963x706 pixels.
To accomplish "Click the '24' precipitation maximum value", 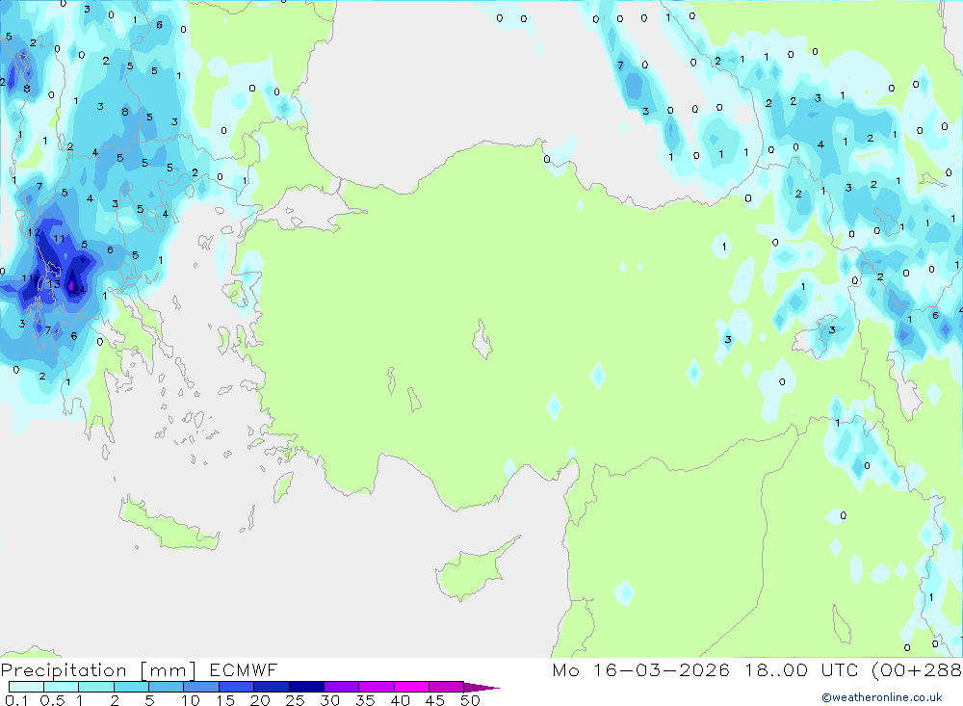I will (79, 290).
